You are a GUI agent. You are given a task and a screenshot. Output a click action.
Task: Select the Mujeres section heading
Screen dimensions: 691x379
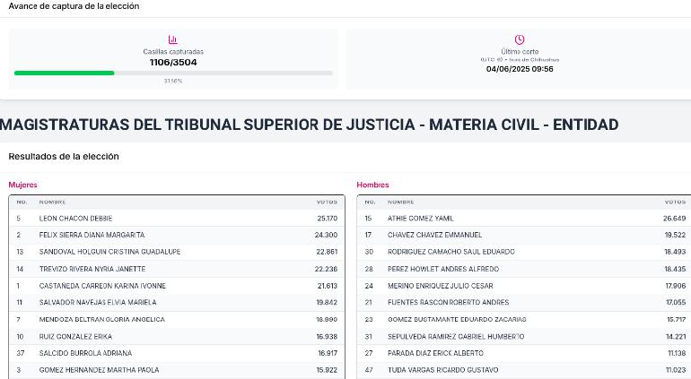pyautogui.click(x=23, y=185)
